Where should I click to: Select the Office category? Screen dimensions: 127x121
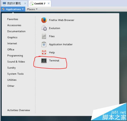click(11, 49)
